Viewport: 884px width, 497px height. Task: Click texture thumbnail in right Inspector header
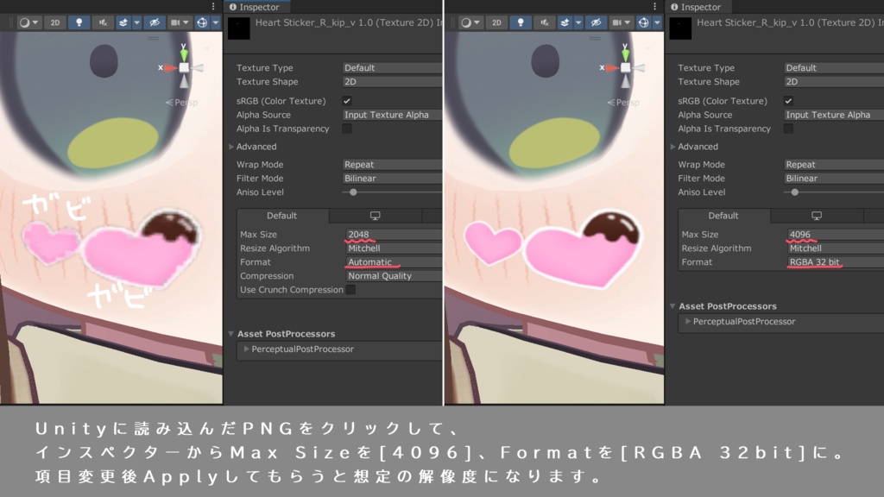coord(680,28)
